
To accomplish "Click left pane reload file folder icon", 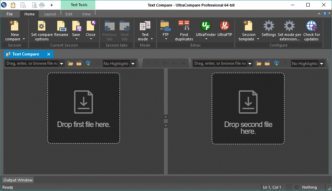I will pos(79,63).
